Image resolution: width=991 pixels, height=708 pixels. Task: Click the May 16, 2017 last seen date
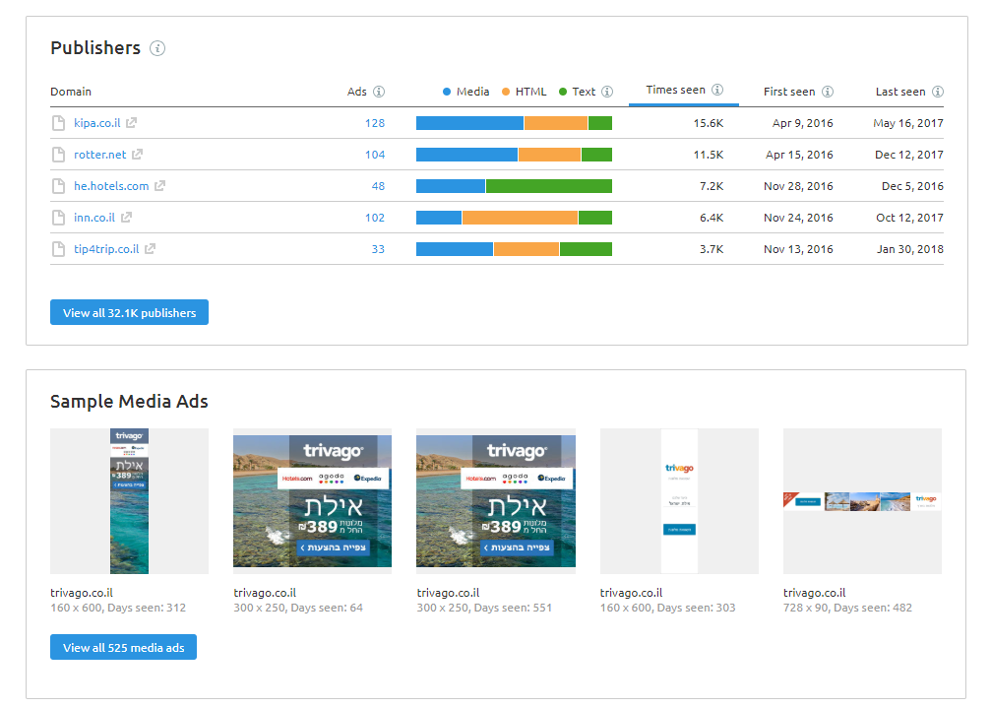tap(908, 123)
